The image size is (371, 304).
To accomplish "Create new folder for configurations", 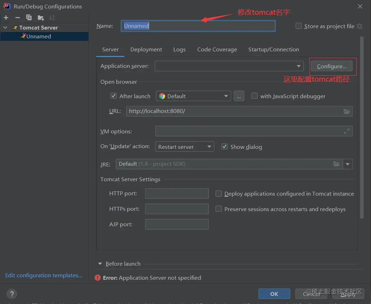I will coord(41,18).
